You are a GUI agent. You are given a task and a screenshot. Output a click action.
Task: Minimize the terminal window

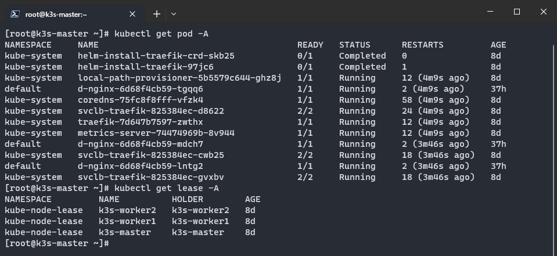click(x=490, y=12)
